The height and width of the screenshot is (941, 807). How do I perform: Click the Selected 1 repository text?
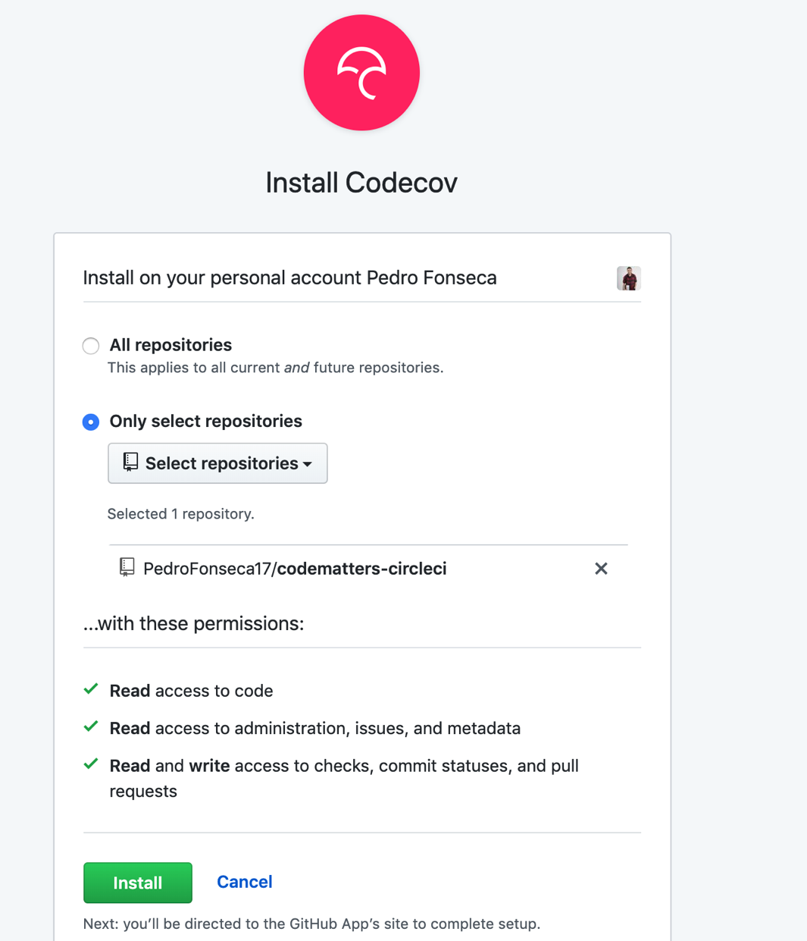pyautogui.click(x=180, y=513)
